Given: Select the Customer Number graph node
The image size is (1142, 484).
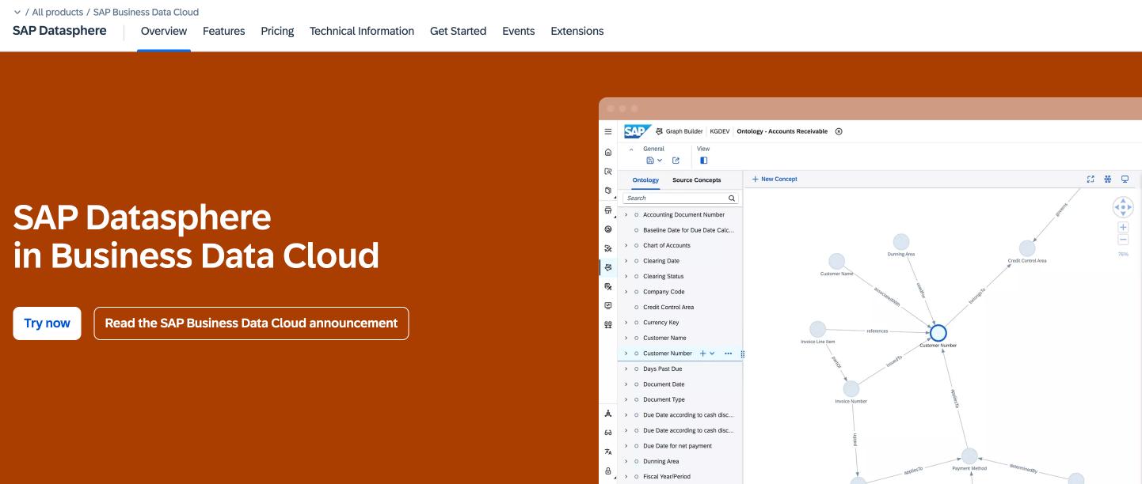Looking at the screenshot, I should (938, 333).
